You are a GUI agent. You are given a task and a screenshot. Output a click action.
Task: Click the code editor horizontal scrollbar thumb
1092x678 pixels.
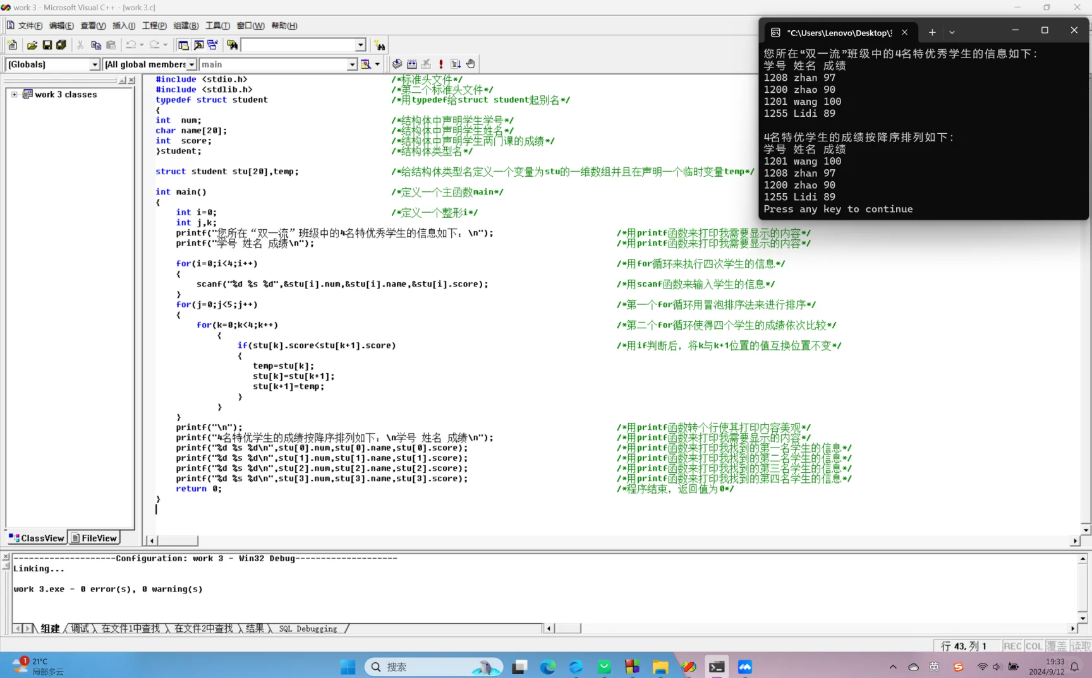pos(178,541)
